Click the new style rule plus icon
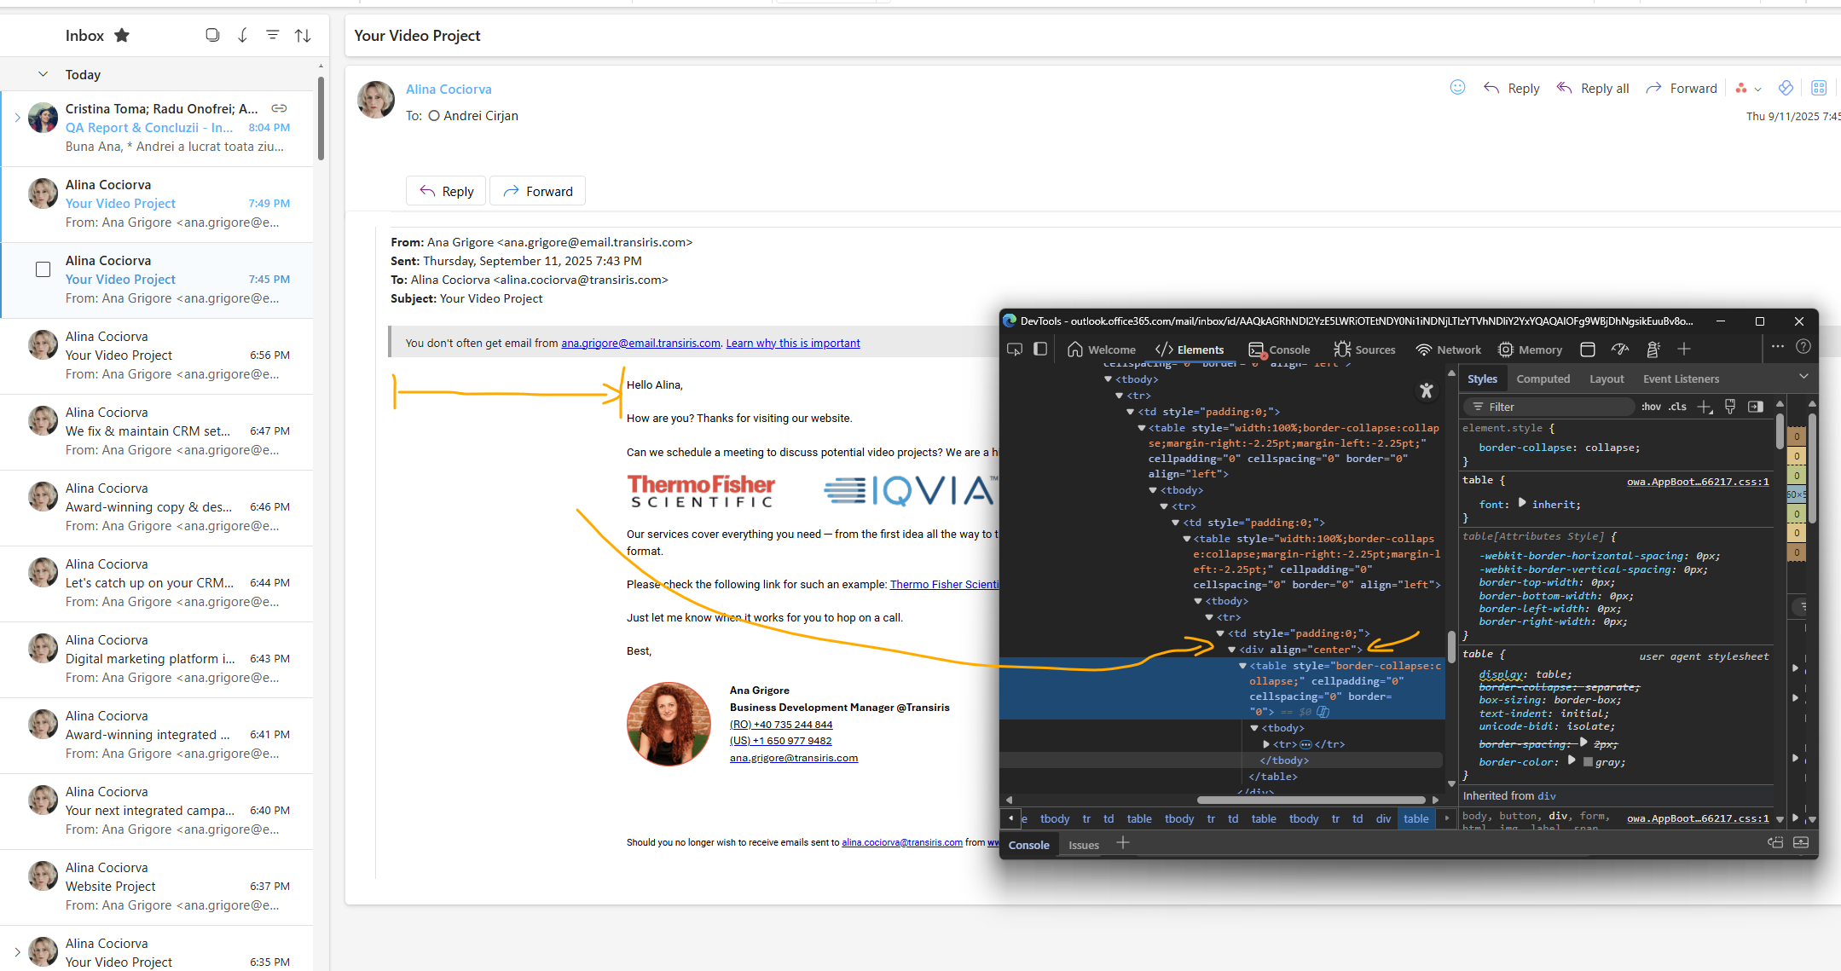 coord(1704,407)
